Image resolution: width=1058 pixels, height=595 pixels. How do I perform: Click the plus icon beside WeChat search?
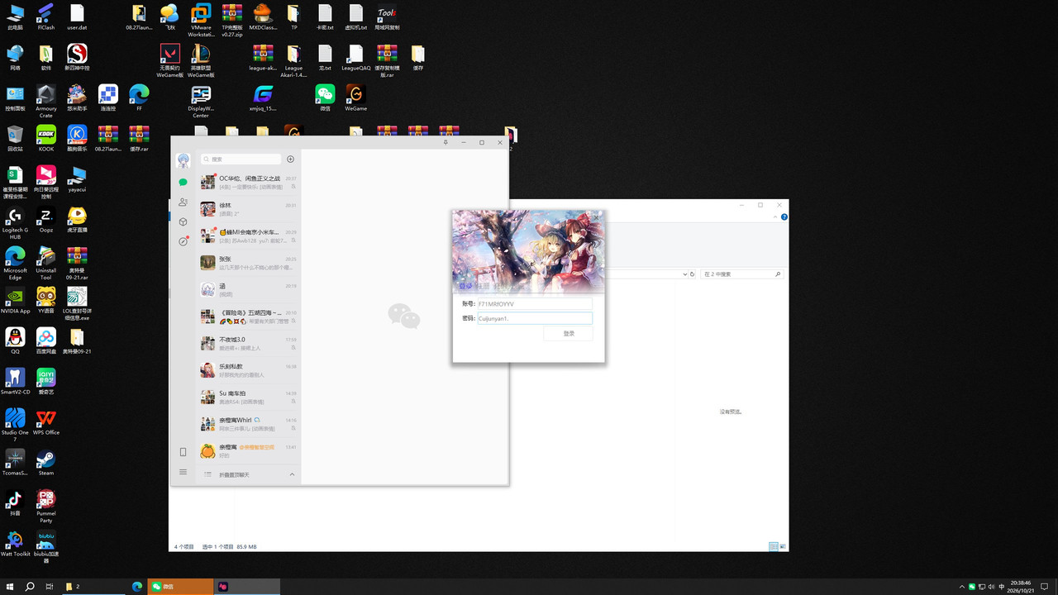290,159
